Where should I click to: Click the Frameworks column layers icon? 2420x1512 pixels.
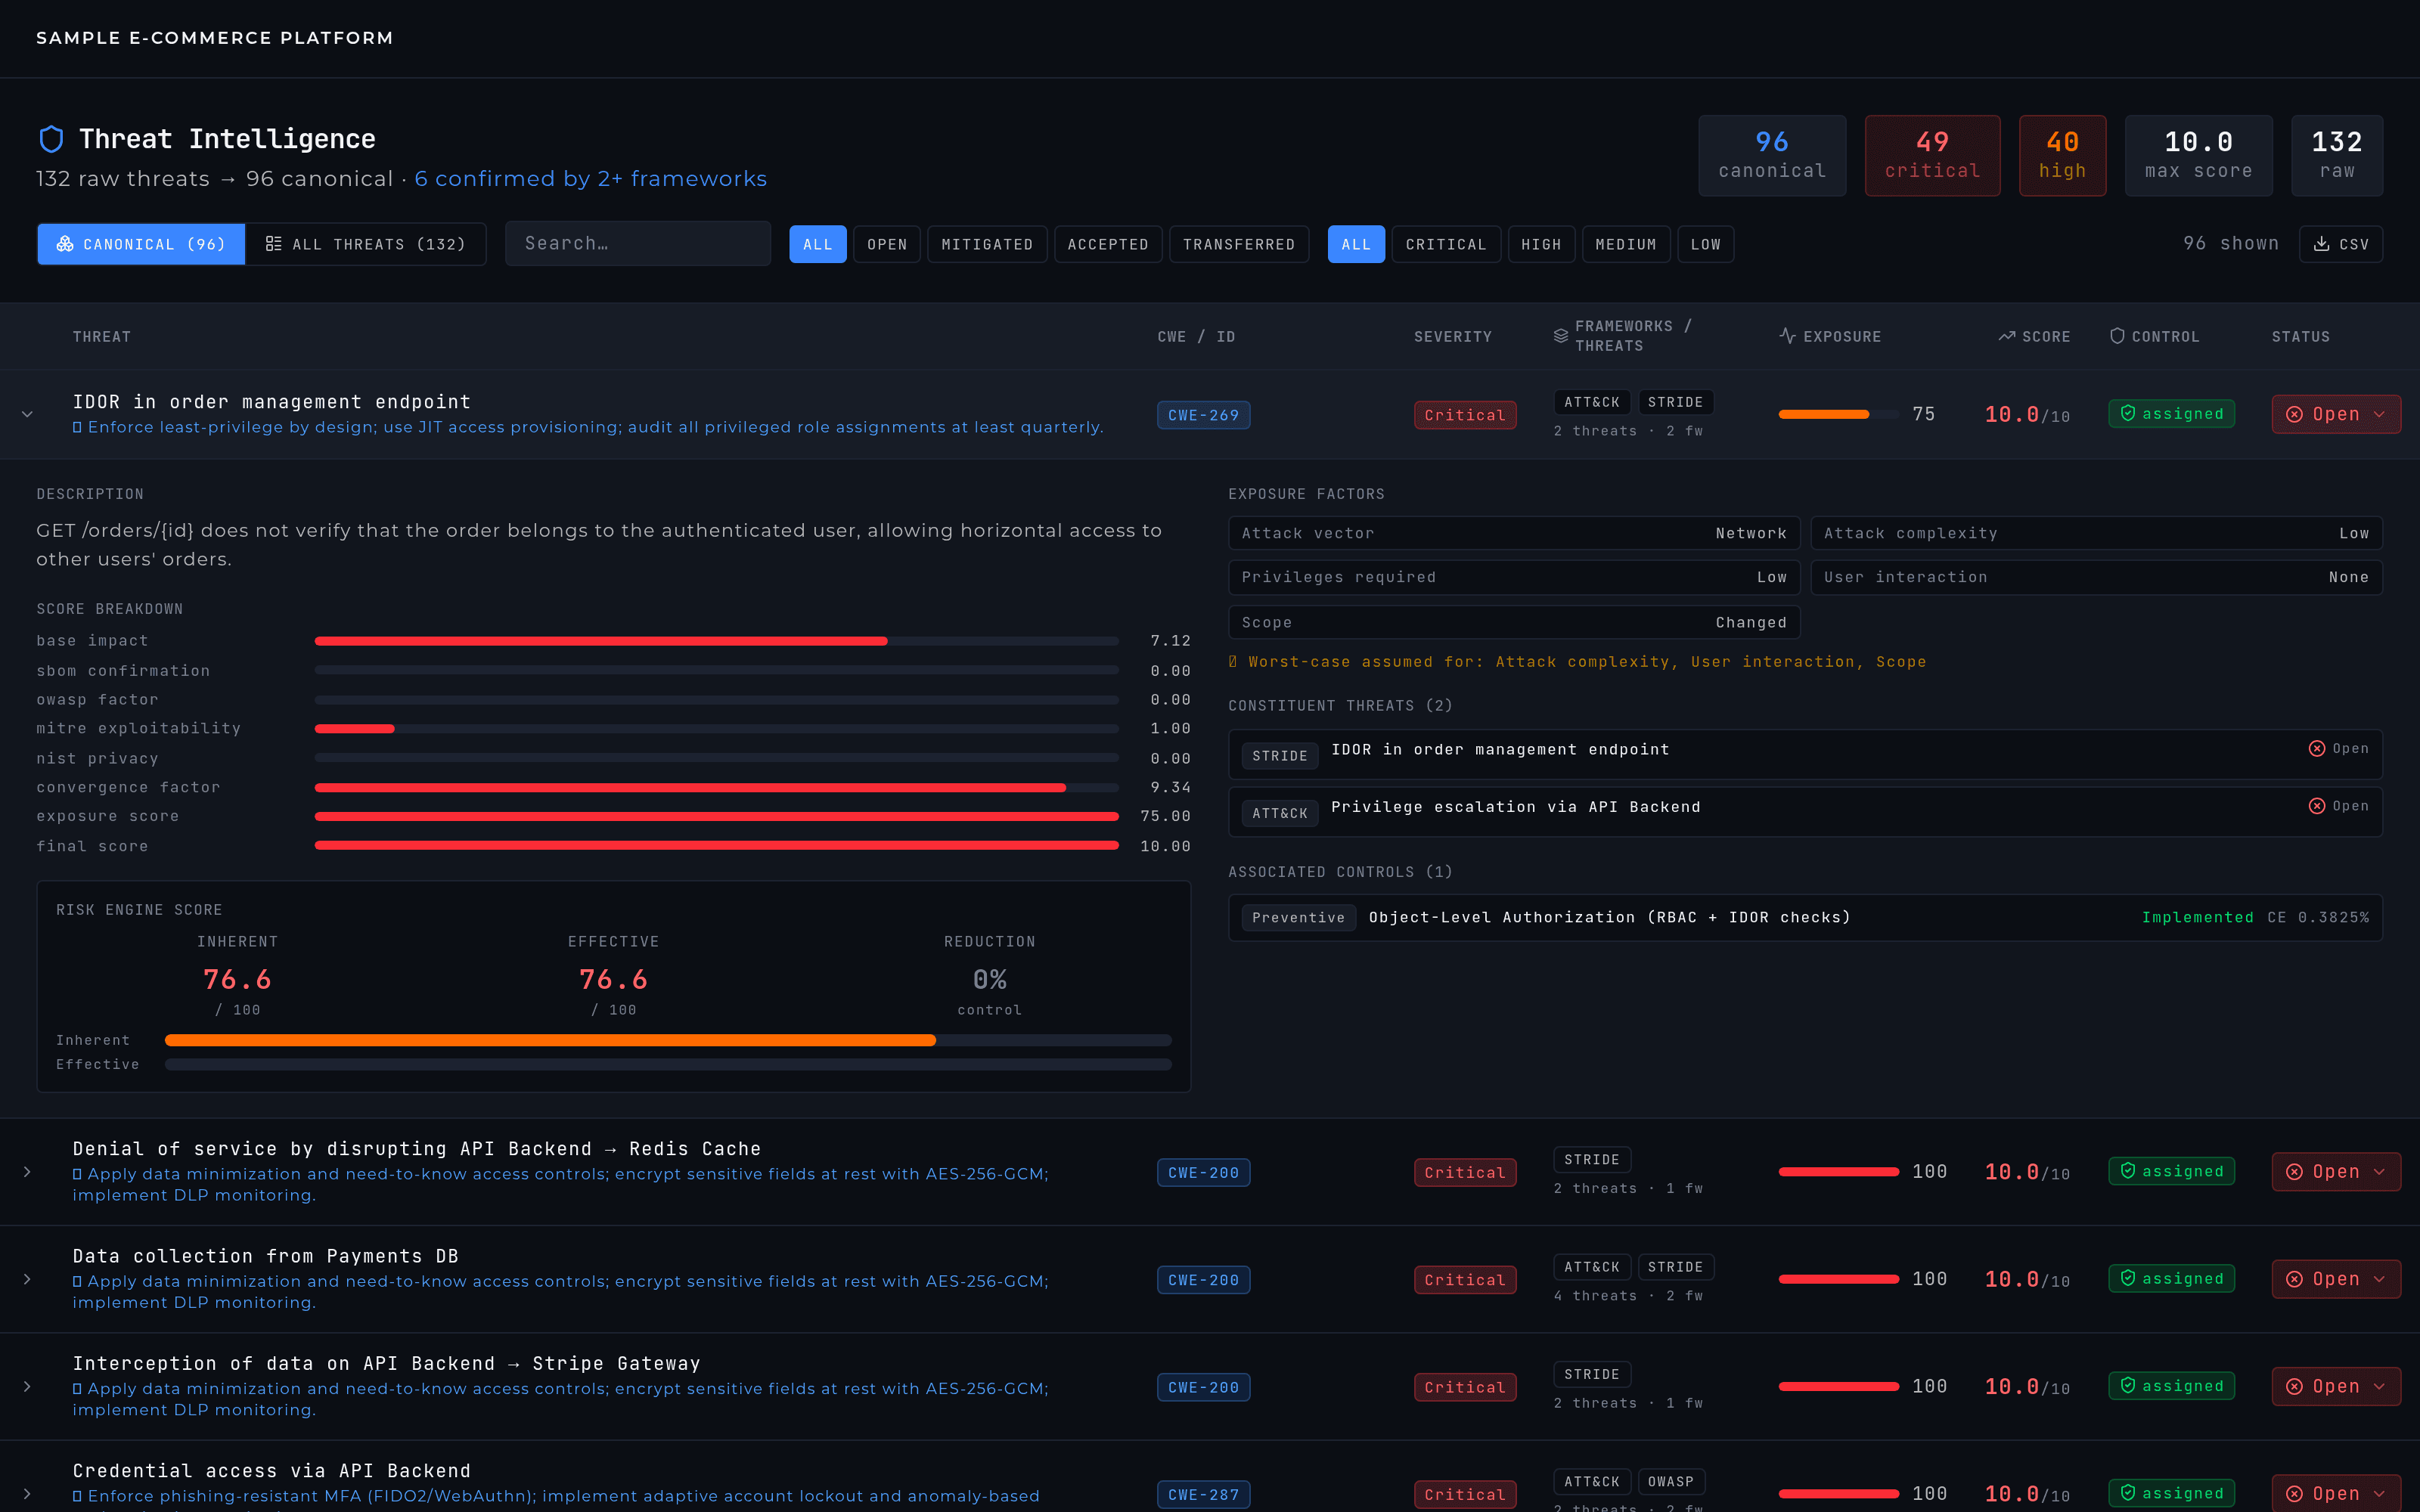[x=1561, y=336]
